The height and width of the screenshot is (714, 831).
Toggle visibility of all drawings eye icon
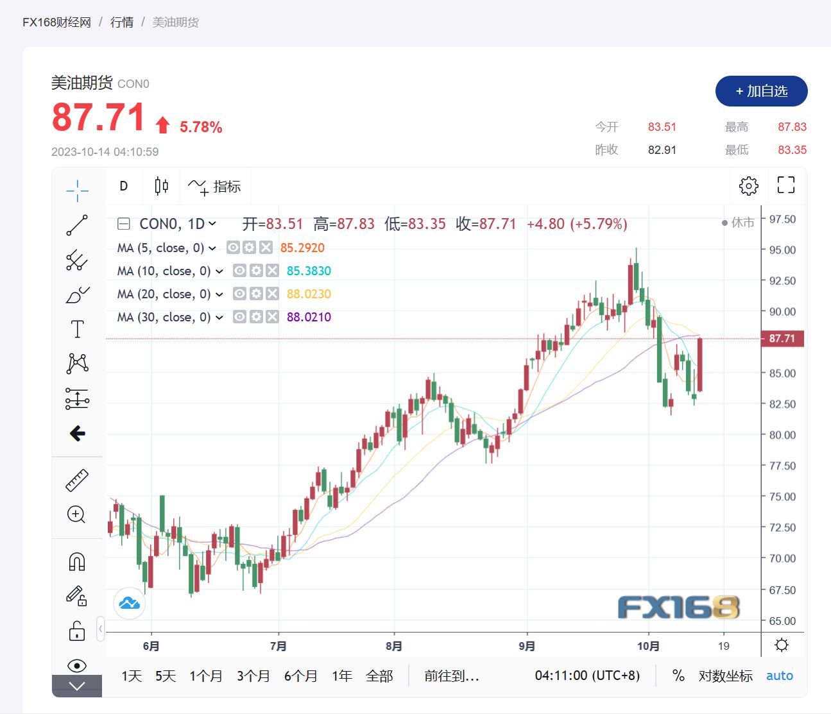coord(77,665)
